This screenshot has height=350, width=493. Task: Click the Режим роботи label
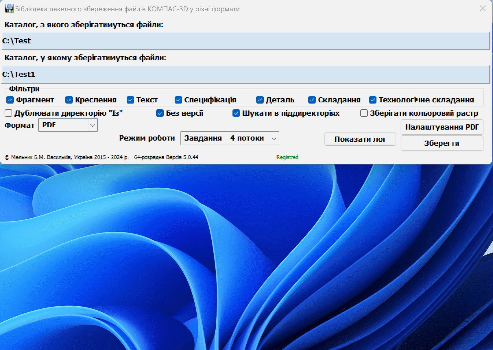147,138
